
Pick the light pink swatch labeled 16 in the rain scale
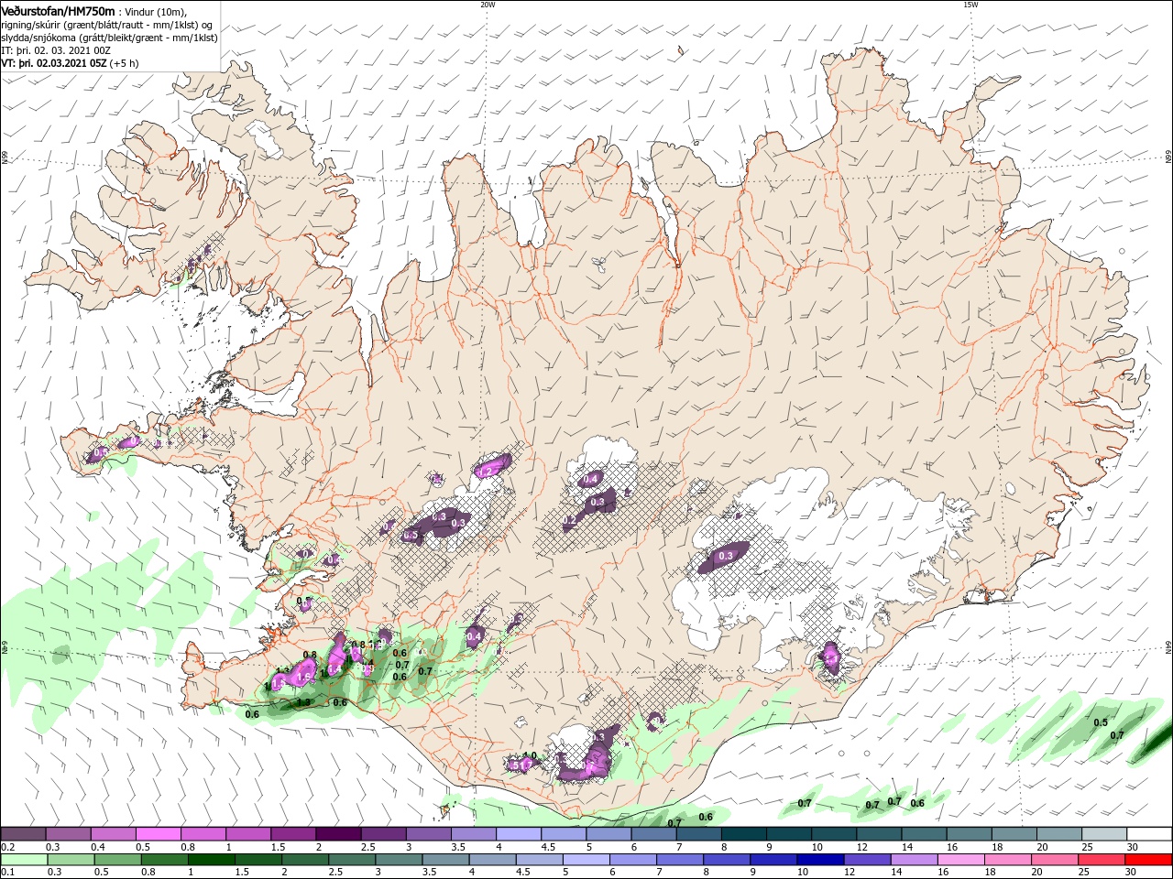[960, 860]
